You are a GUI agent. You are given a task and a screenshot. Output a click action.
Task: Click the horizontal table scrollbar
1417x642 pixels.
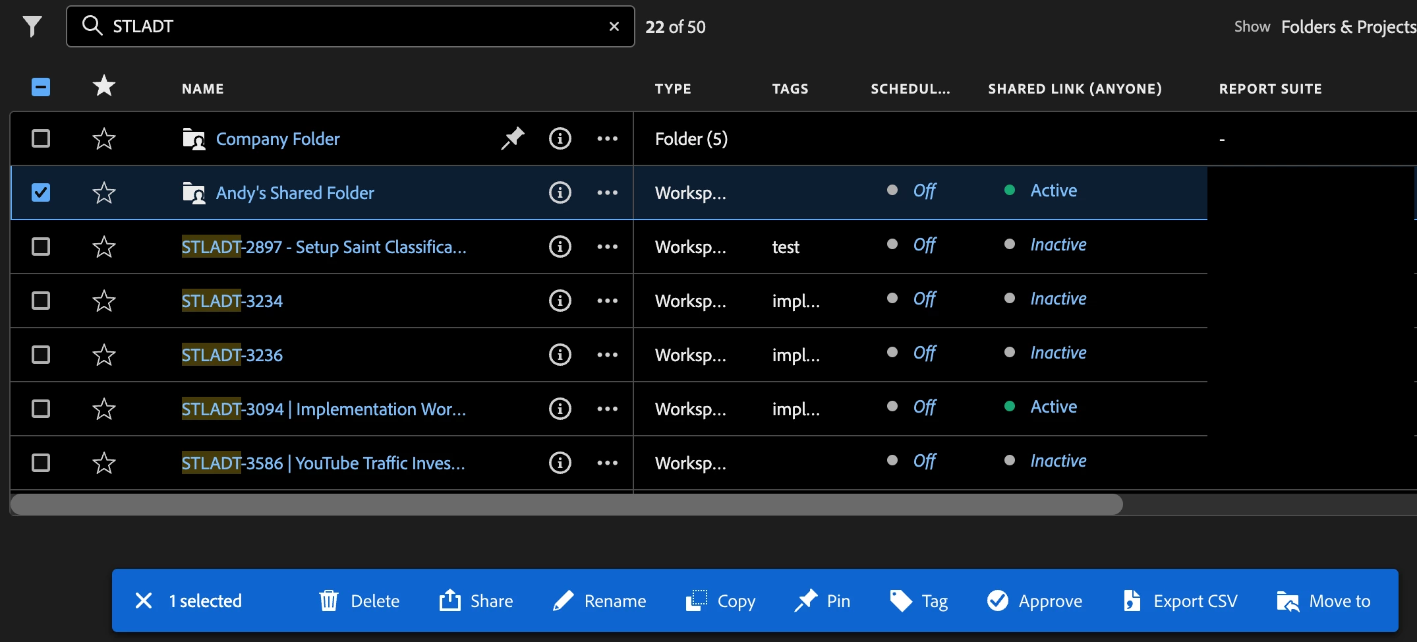567,504
